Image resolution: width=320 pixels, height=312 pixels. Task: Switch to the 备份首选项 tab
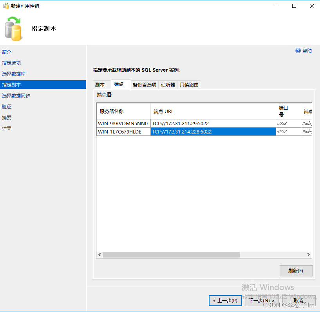click(145, 85)
